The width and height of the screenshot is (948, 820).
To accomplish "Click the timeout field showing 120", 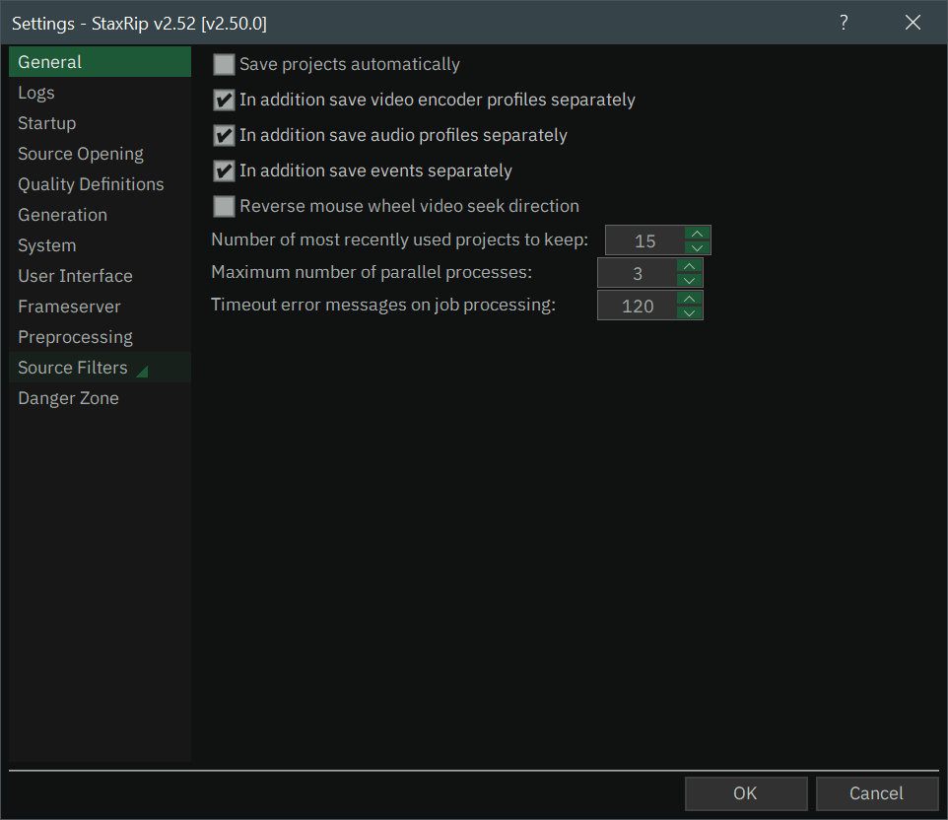I will 638,306.
